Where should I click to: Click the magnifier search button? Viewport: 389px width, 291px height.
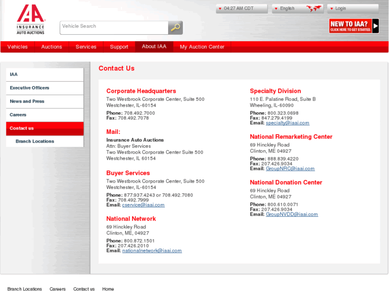point(176,27)
